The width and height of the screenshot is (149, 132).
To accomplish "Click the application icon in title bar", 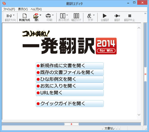I will (4, 4).
